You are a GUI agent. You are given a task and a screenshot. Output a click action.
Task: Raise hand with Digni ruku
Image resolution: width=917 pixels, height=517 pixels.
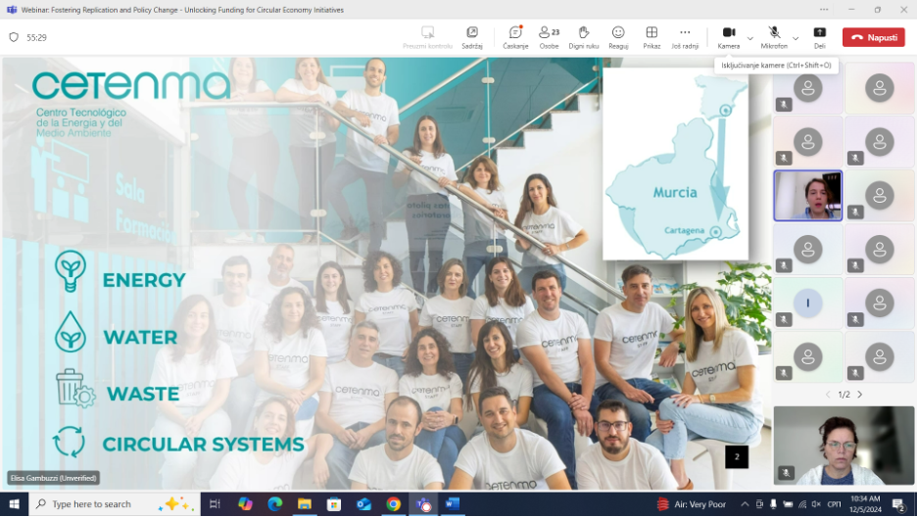click(x=584, y=36)
